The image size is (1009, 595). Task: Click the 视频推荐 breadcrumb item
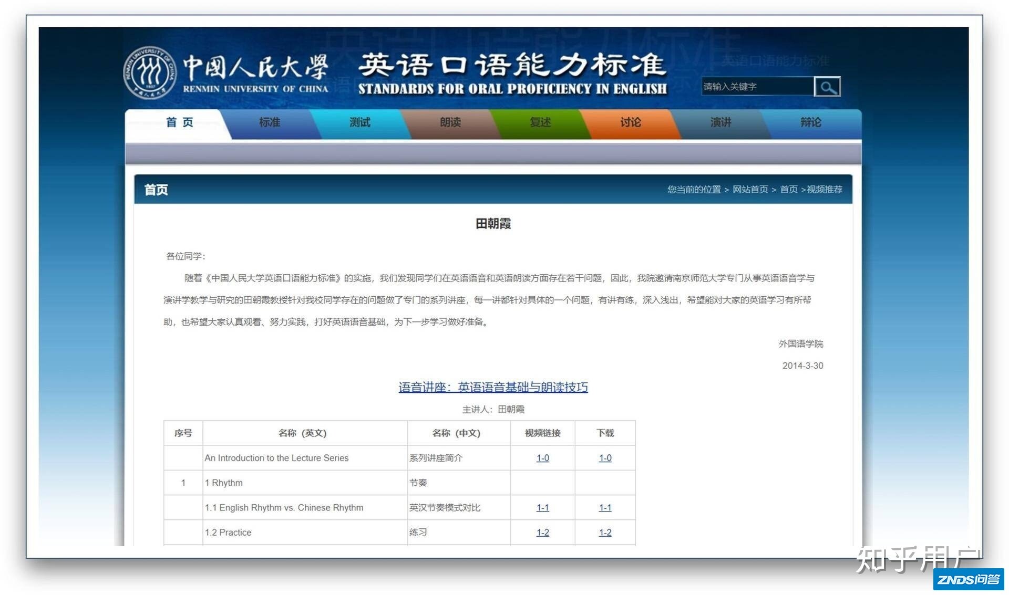[825, 190]
